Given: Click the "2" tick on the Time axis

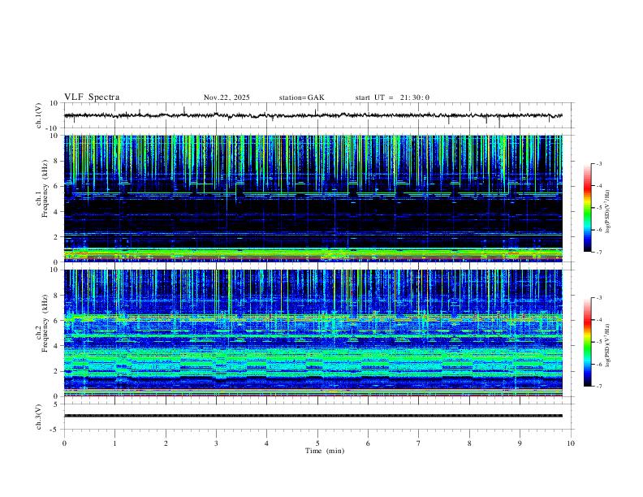Looking at the screenshot, I should pyautogui.click(x=166, y=443).
